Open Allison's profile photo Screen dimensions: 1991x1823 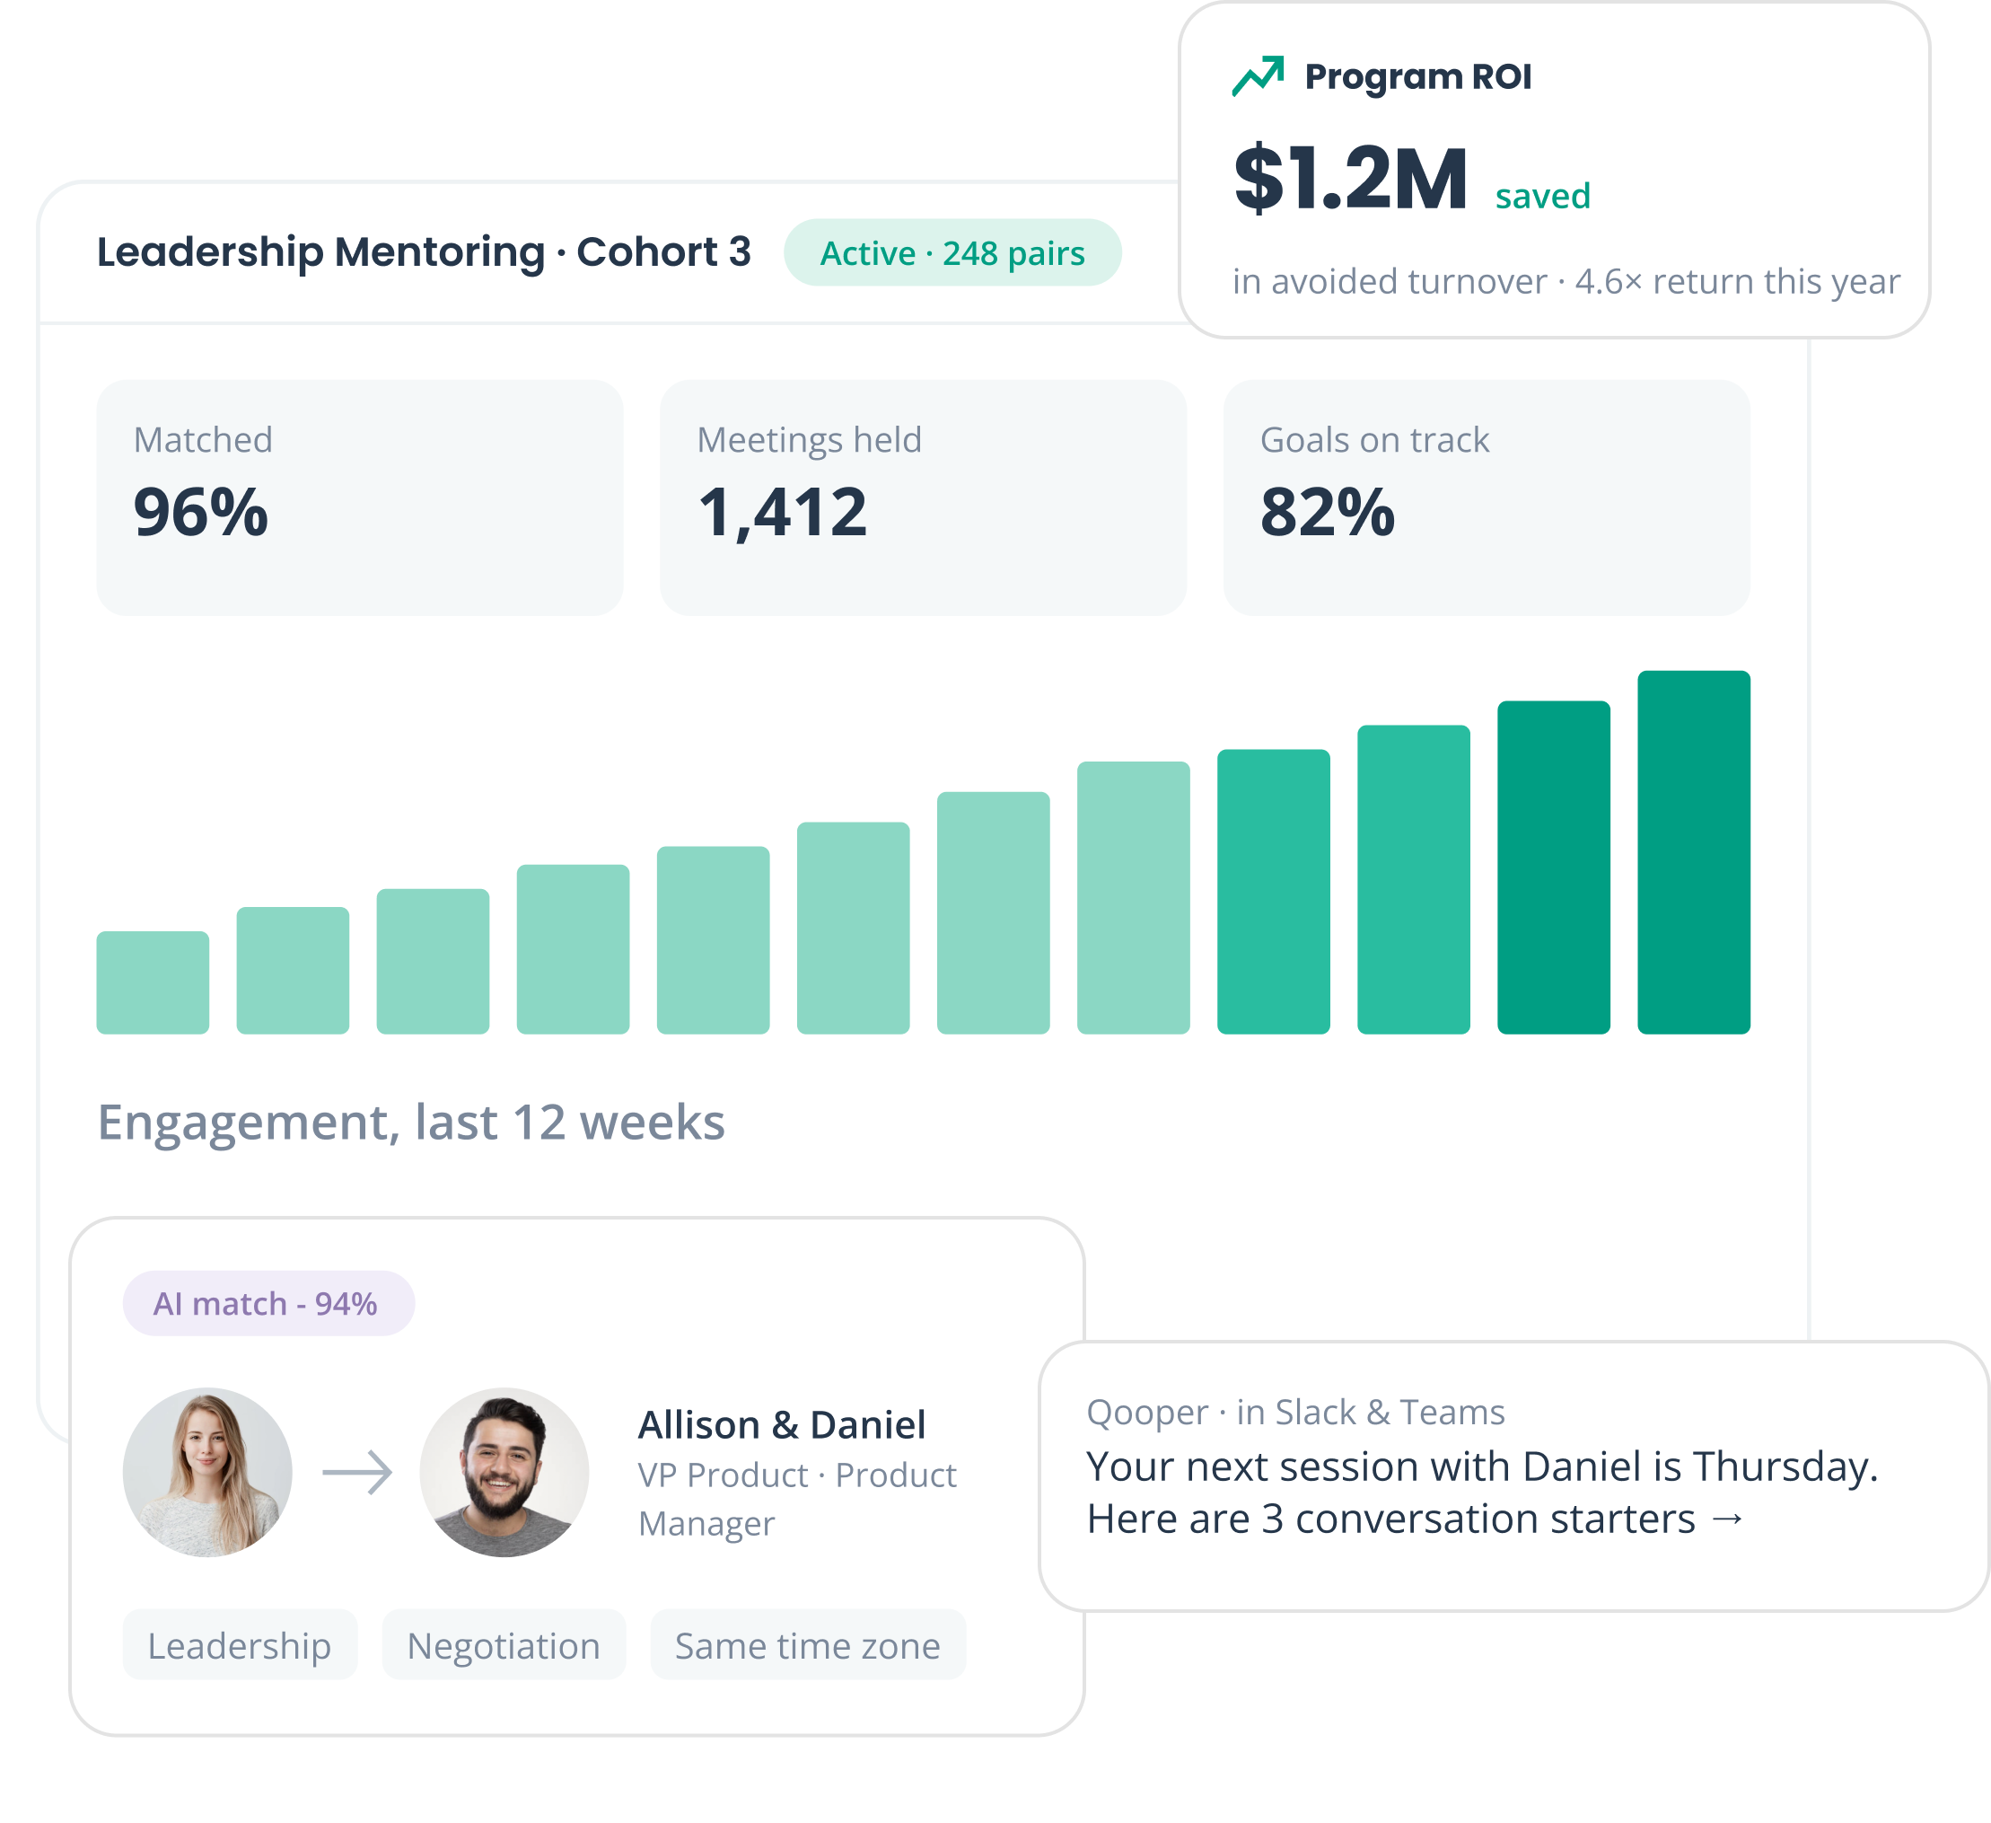[207, 1472]
